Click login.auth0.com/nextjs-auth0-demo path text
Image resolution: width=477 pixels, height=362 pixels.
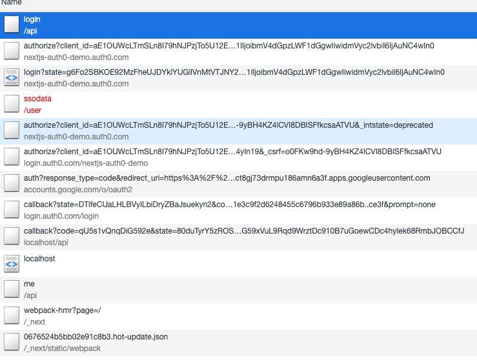86,163
